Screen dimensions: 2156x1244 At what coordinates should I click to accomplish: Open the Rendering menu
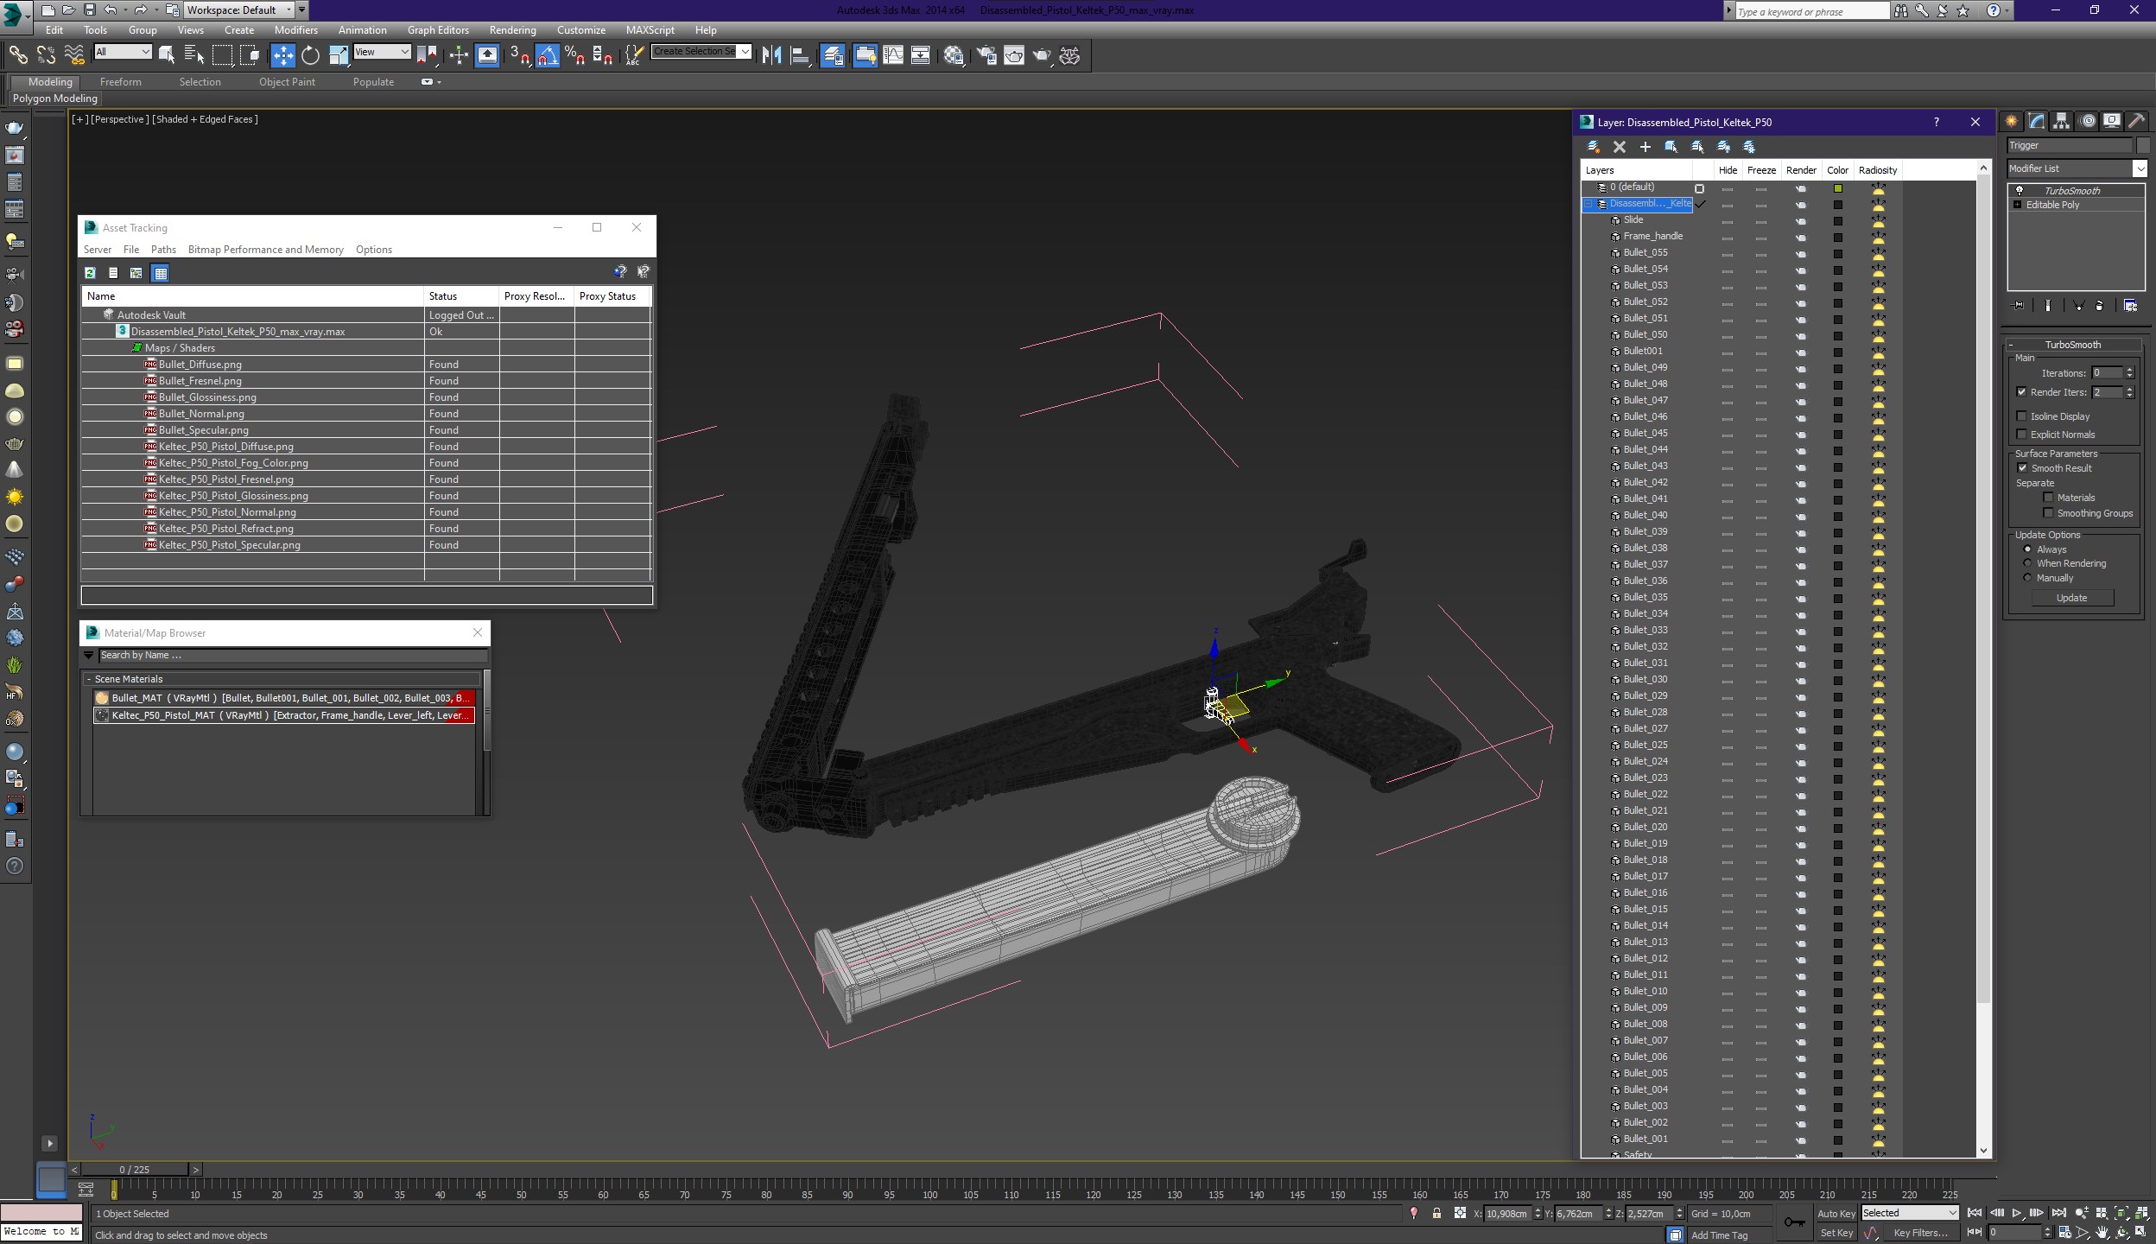512,29
